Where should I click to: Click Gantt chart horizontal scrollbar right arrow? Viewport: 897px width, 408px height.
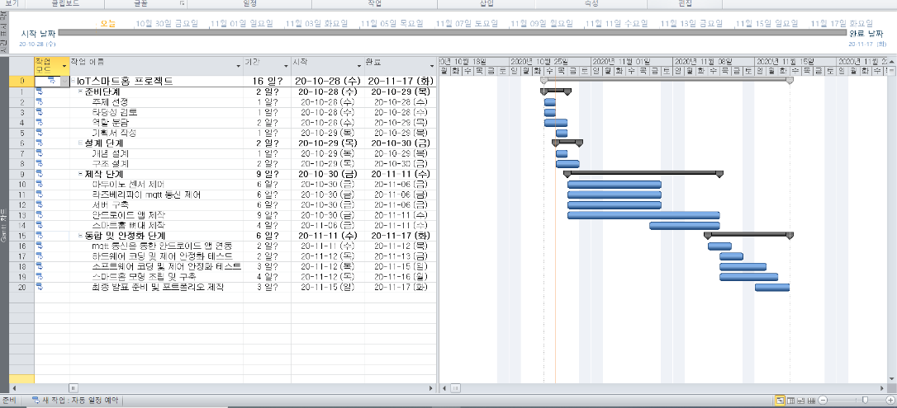(x=883, y=388)
